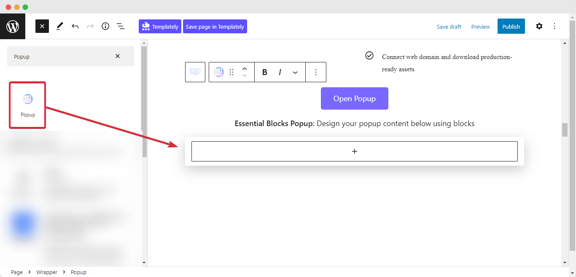Image resolution: width=576 pixels, height=277 pixels.
Task: Click the check icon beside Connect web domain
Action: point(369,55)
